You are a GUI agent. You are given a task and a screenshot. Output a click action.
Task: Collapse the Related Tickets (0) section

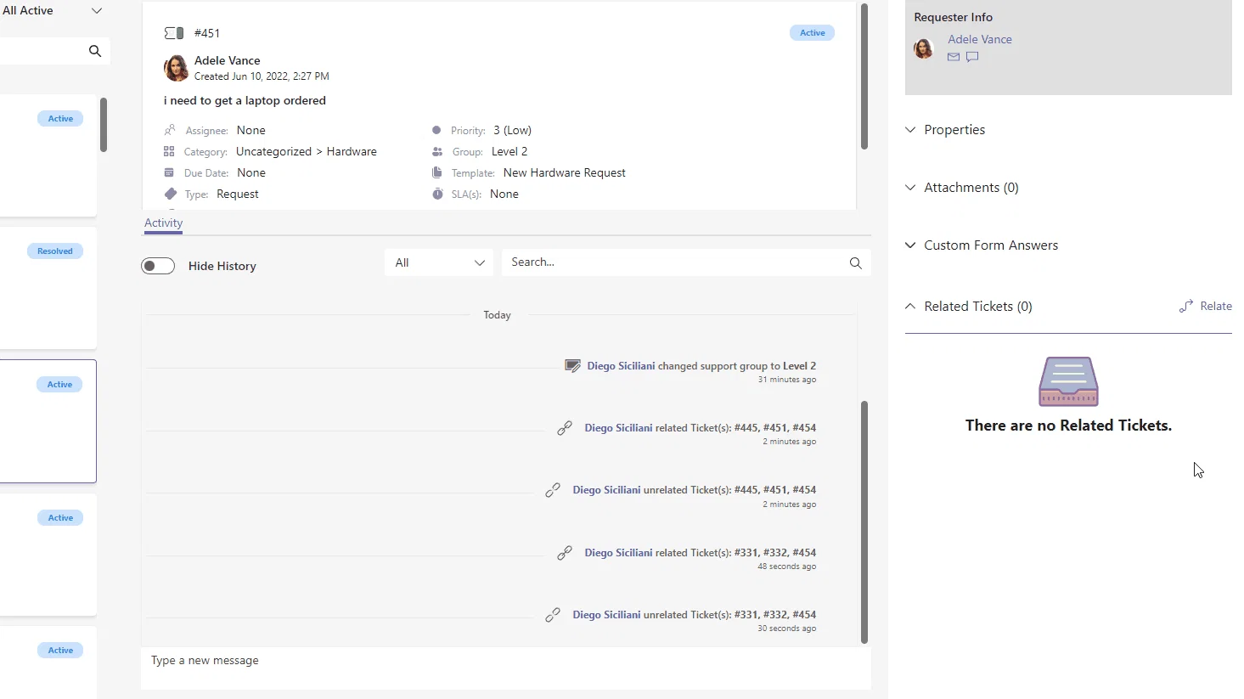point(969,307)
